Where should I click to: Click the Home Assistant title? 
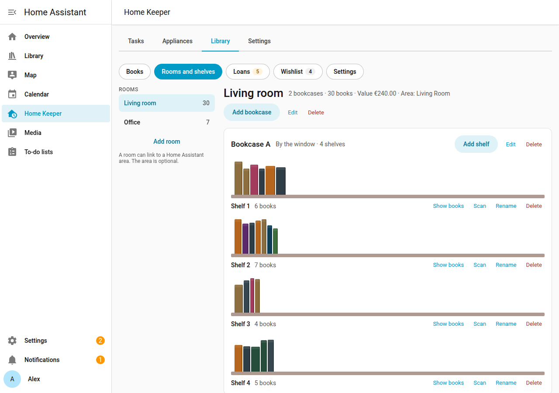pyautogui.click(x=55, y=12)
